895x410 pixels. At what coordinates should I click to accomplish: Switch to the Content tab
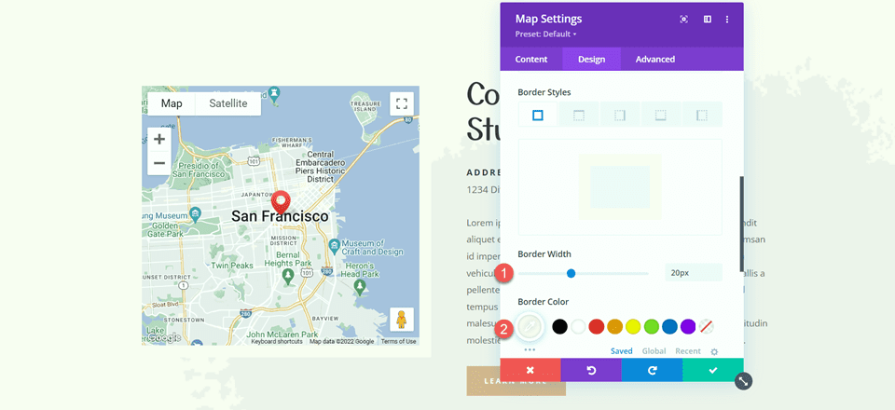coord(530,60)
